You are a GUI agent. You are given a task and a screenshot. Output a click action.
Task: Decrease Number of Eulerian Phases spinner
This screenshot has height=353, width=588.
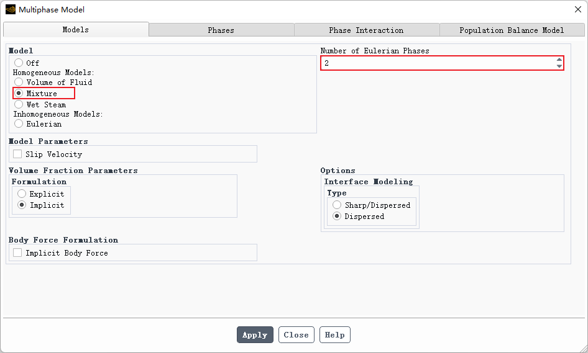[x=559, y=66]
